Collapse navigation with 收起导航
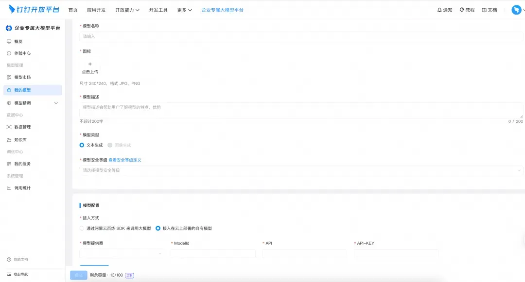This screenshot has width=525, height=282. tap(17, 274)
